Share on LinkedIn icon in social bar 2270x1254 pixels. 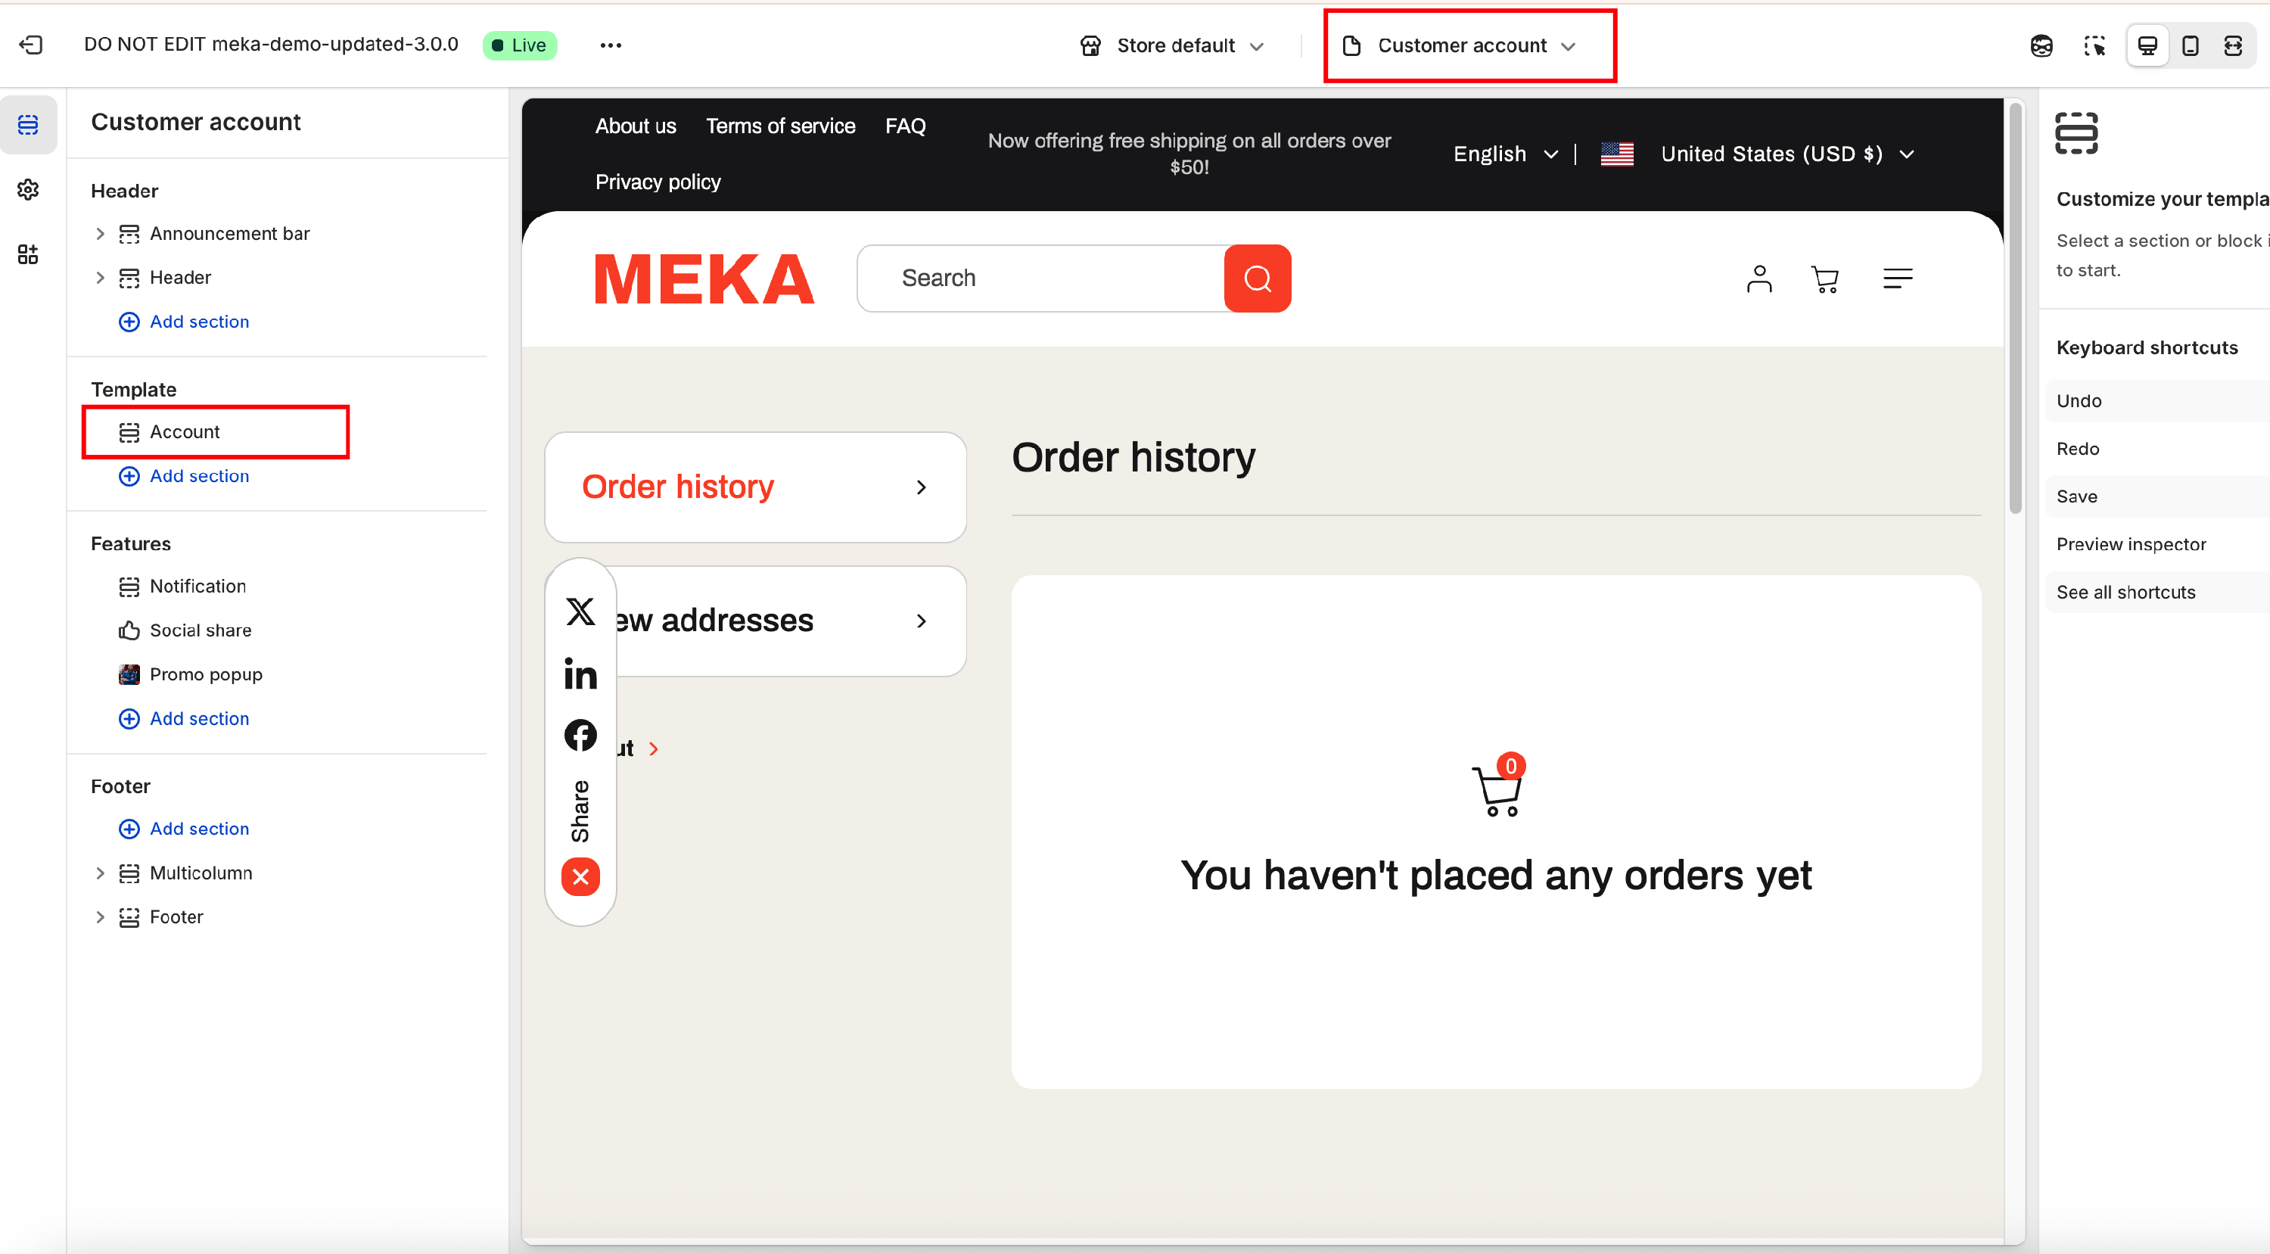580,674
